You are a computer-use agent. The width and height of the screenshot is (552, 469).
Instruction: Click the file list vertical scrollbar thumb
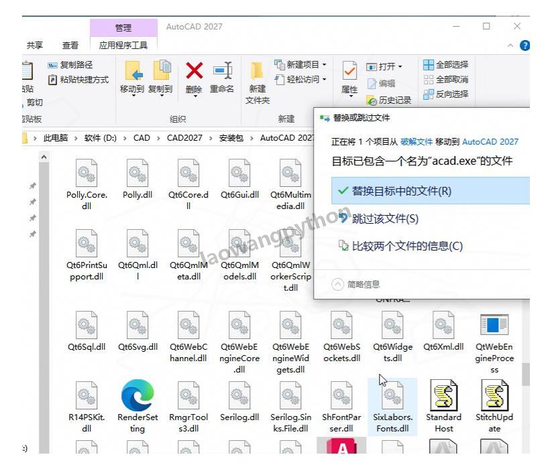point(526,375)
